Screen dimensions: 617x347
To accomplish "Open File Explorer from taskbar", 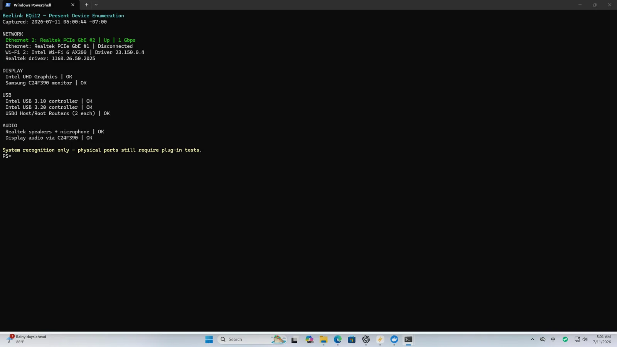I will [x=323, y=340].
